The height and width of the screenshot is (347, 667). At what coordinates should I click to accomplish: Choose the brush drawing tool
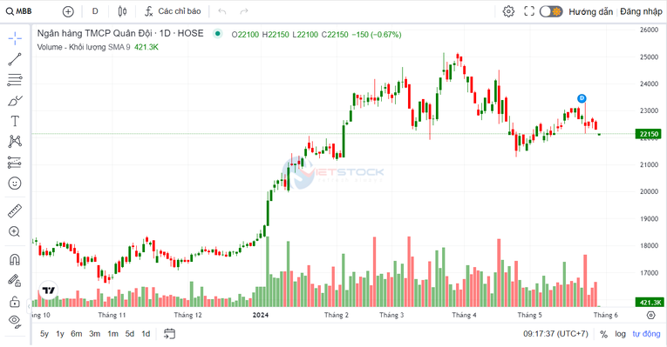tap(15, 101)
